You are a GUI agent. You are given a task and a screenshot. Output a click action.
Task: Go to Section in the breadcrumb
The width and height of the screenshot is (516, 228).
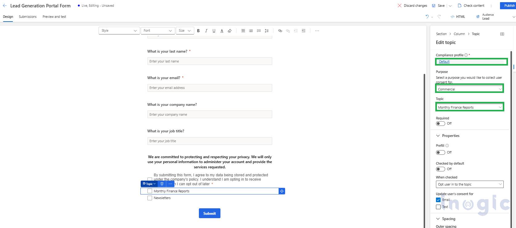[x=441, y=34]
